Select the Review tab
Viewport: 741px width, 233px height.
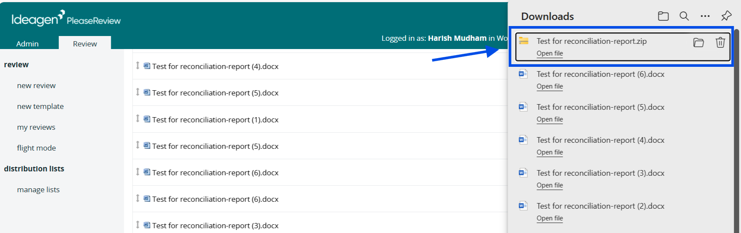[x=85, y=43]
